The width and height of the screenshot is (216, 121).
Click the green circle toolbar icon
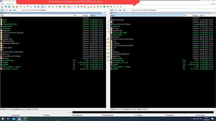[64, 7]
